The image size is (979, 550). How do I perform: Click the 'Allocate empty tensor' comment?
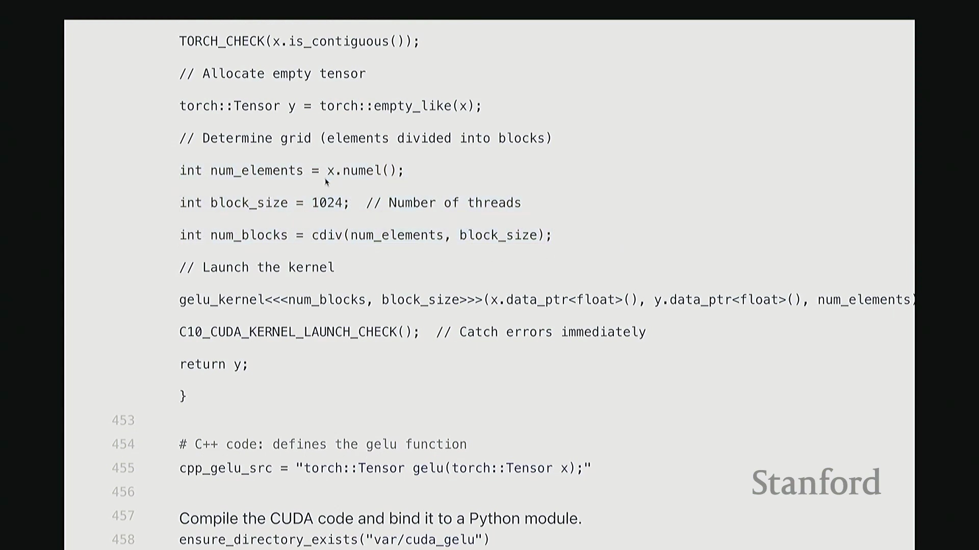point(272,74)
